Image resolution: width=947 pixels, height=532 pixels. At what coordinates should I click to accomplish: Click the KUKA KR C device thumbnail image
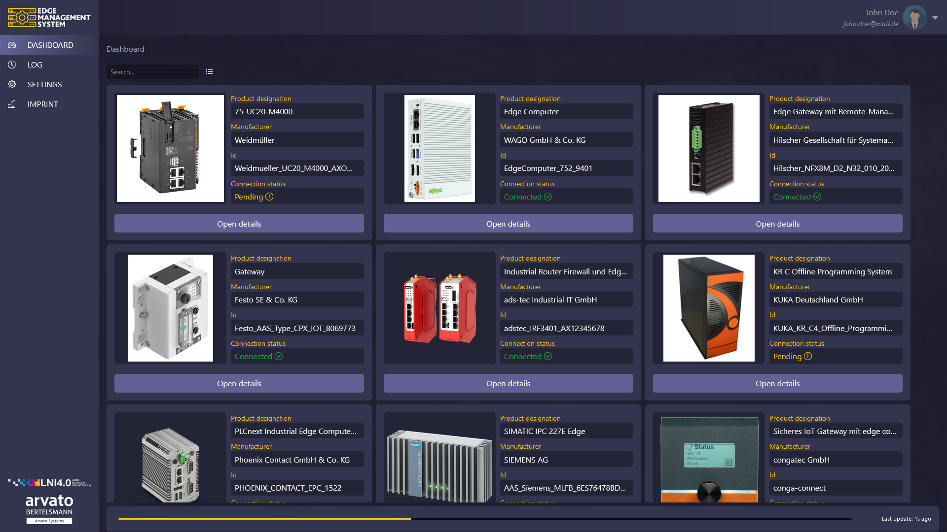(709, 308)
